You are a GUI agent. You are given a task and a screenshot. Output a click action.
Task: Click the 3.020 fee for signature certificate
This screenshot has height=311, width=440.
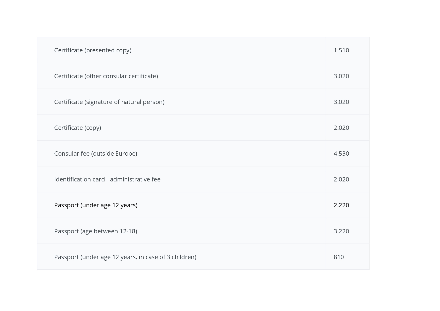coord(341,102)
